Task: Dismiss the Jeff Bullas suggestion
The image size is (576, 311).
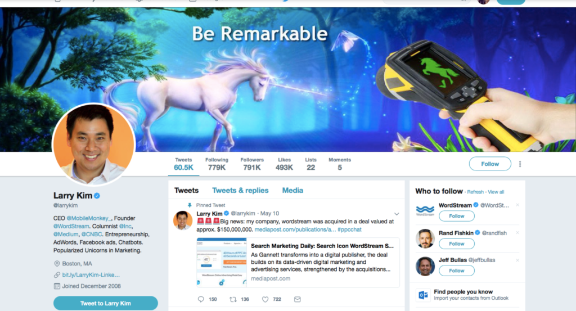Action: tap(517, 260)
